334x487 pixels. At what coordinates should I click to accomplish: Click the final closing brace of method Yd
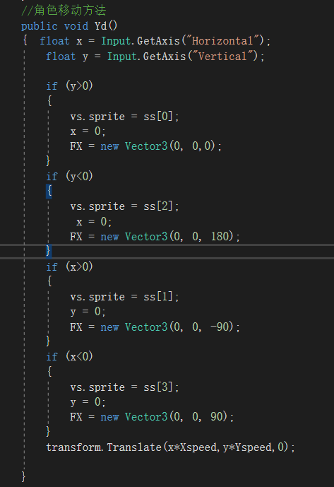(23, 476)
